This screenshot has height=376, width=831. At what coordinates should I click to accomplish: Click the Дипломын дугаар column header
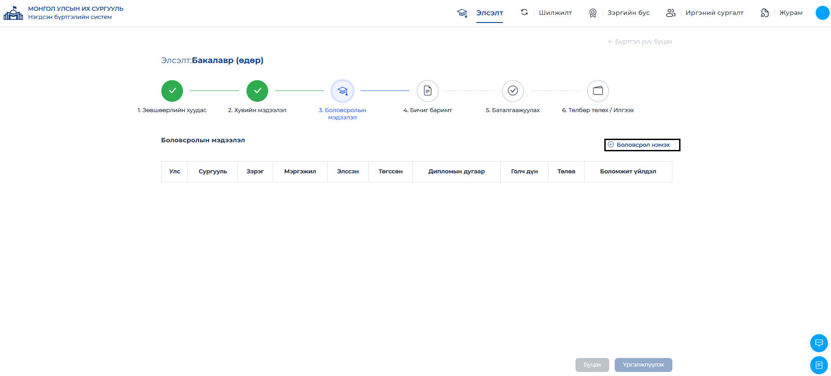coord(457,172)
